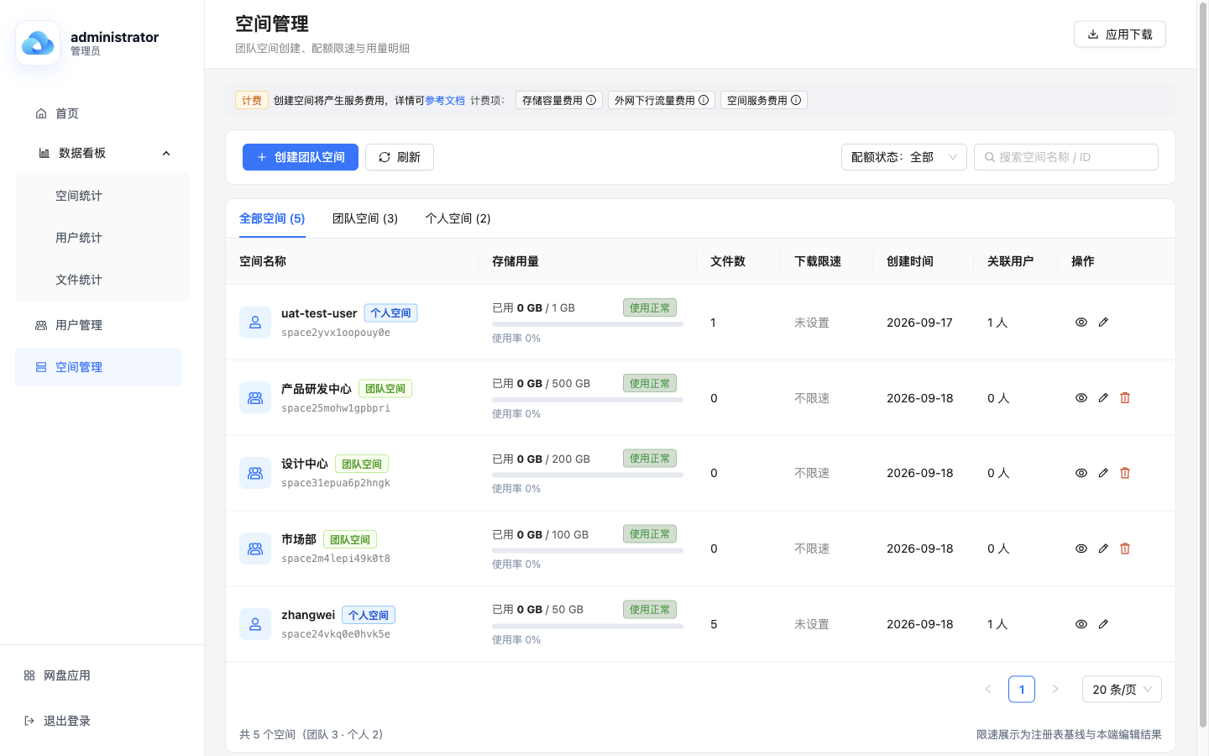This screenshot has height=756, width=1209.
Task: Click the 产品研发中心 team avatar icon
Action: point(255,398)
